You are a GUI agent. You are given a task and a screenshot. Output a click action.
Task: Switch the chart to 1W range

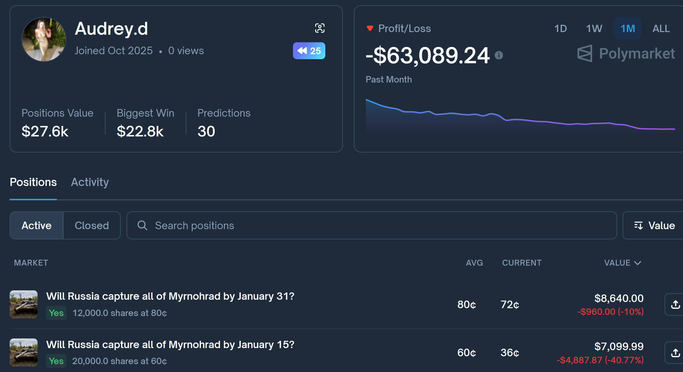(594, 29)
